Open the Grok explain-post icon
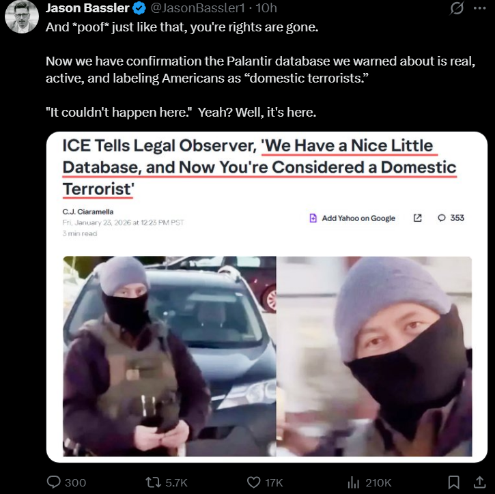The width and height of the screenshot is (495, 494). [x=457, y=8]
